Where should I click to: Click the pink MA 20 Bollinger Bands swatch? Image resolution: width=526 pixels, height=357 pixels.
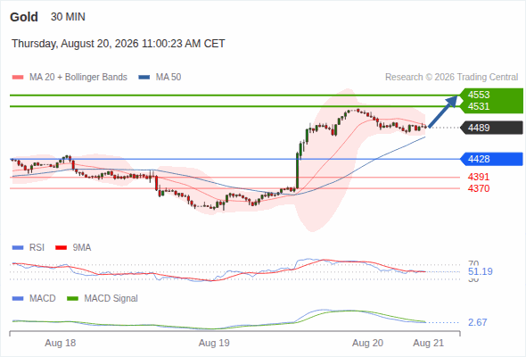pyautogui.click(x=18, y=78)
